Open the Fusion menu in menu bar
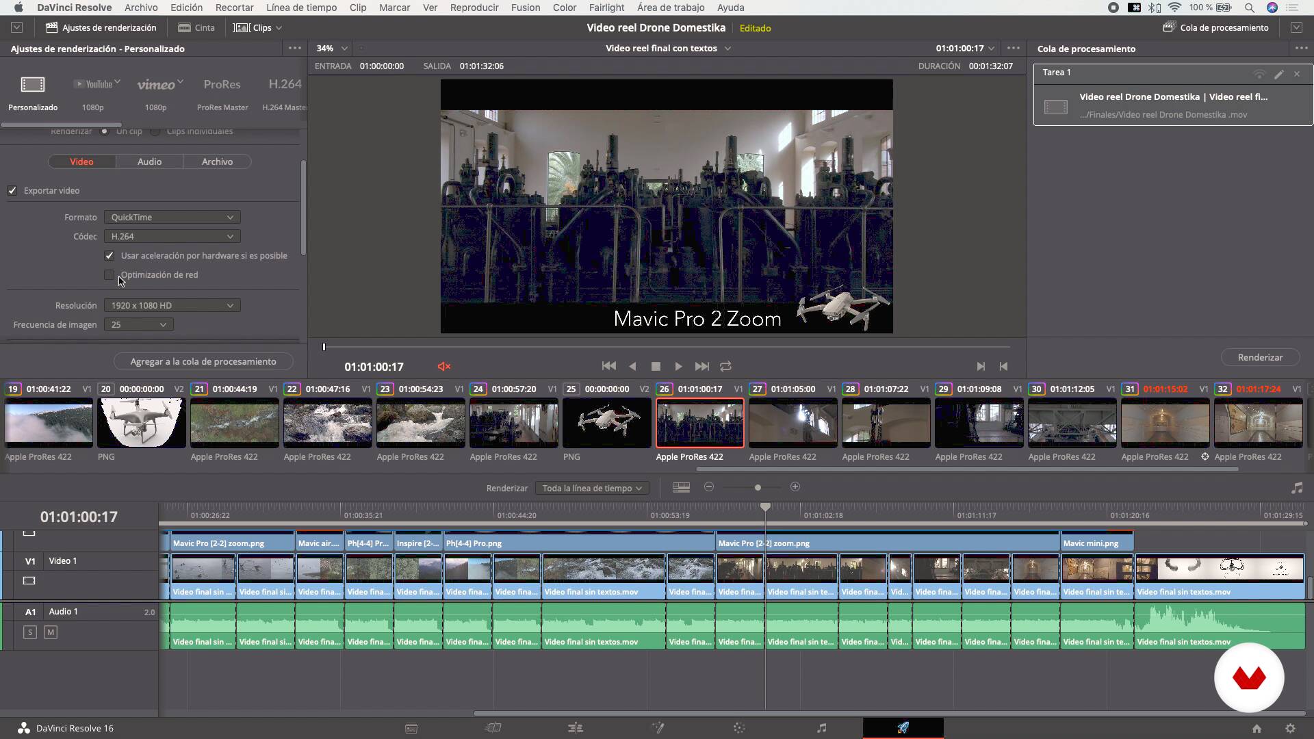The image size is (1314, 739). (525, 8)
